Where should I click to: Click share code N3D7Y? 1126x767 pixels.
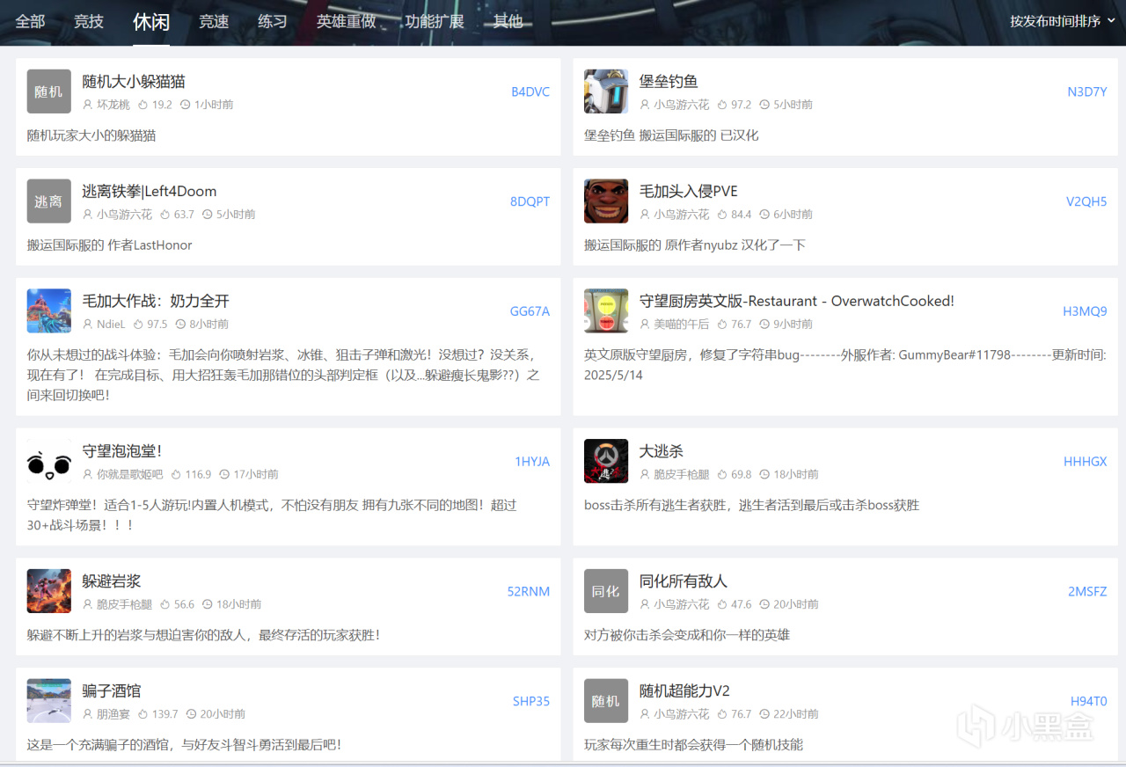pyautogui.click(x=1087, y=91)
